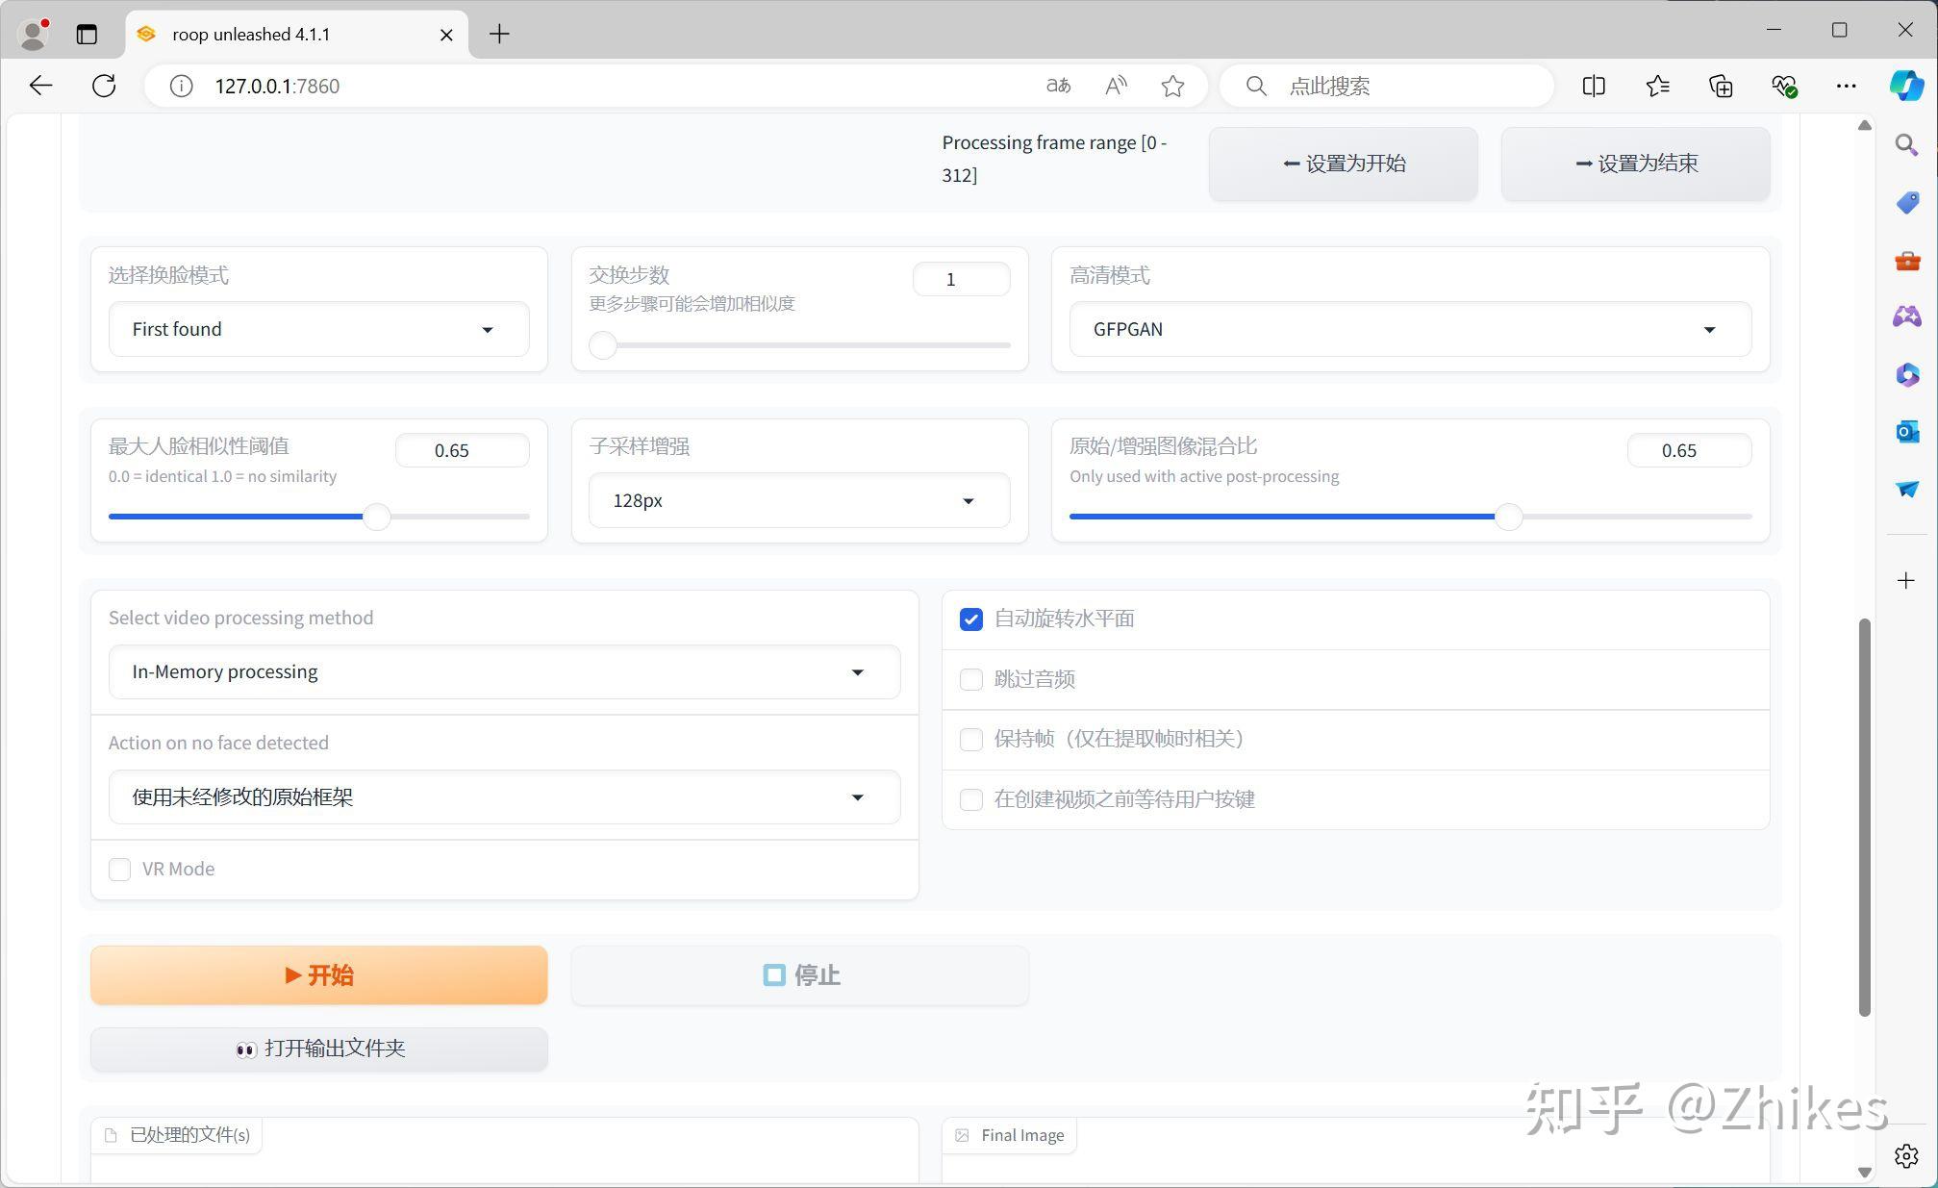Viewport: 1938px width, 1188px height.
Task: Expand the In-Memory processing dropdown
Action: pyautogui.click(x=504, y=671)
